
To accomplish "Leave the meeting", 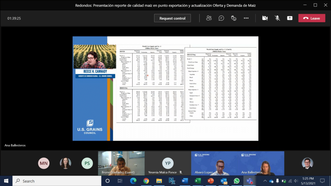I will click(311, 18).
